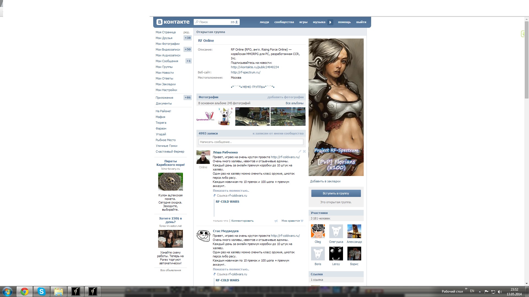Expand the «Показать полностью..» text in Стас Медведев's post
529x297 pixels.
coord(231,269)
